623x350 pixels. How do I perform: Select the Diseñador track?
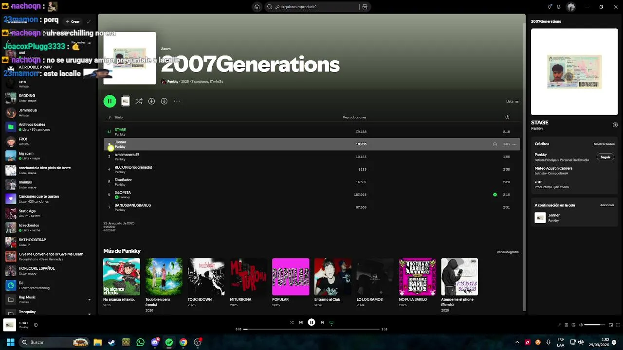pos(311,182)
